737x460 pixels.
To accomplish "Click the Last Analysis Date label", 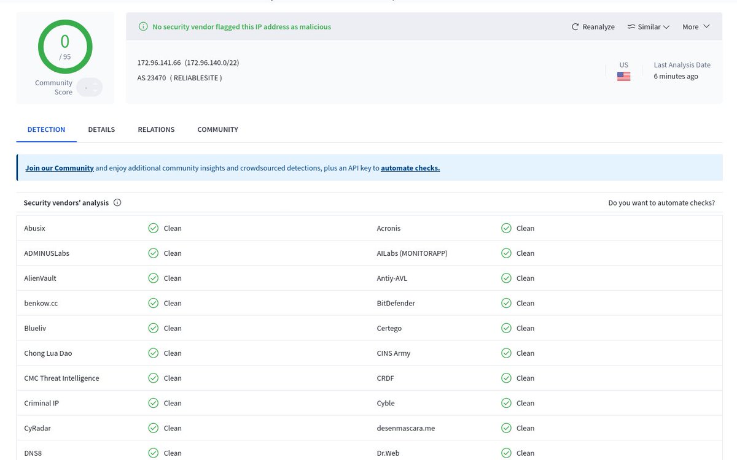I will (682, 64).
